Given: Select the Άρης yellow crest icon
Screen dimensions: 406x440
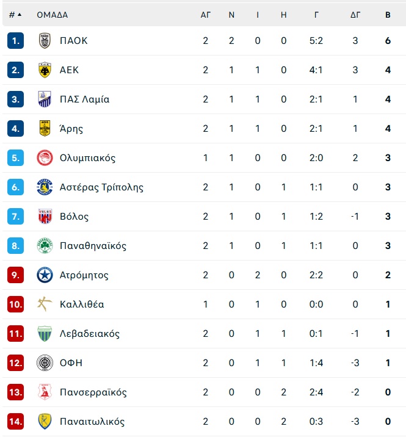Looking at the screenshot, I should (45, 129).
